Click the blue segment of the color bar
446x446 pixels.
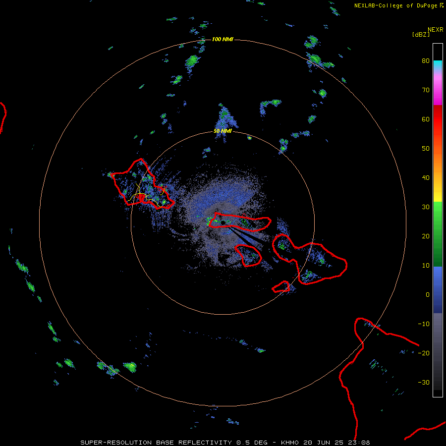point(438,289)
